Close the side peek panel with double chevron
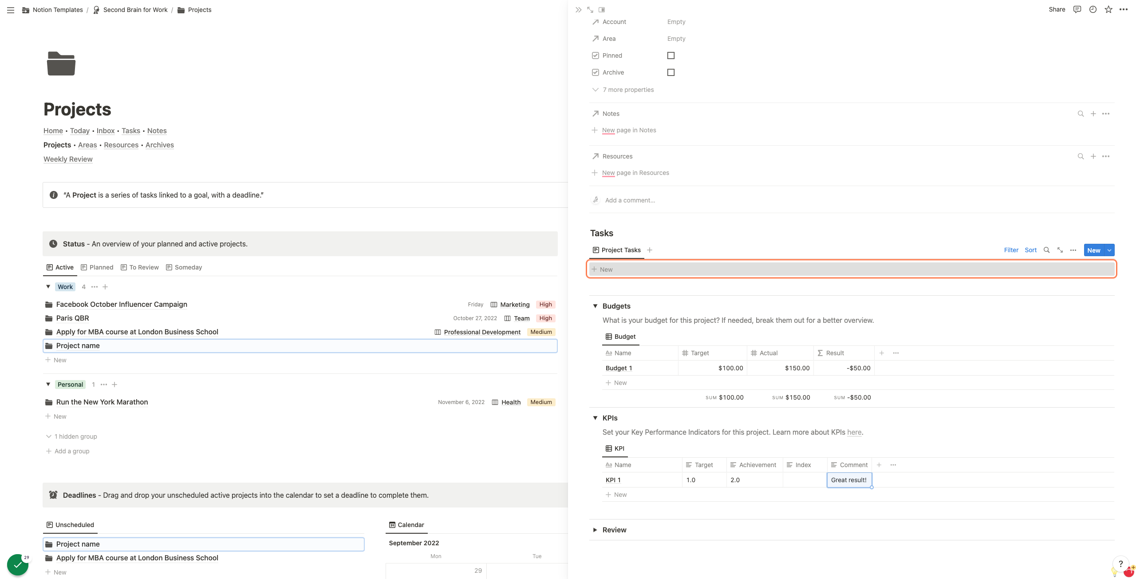Image resolution: width=1136 pixels, height=579 pixels. coord(578,10)
